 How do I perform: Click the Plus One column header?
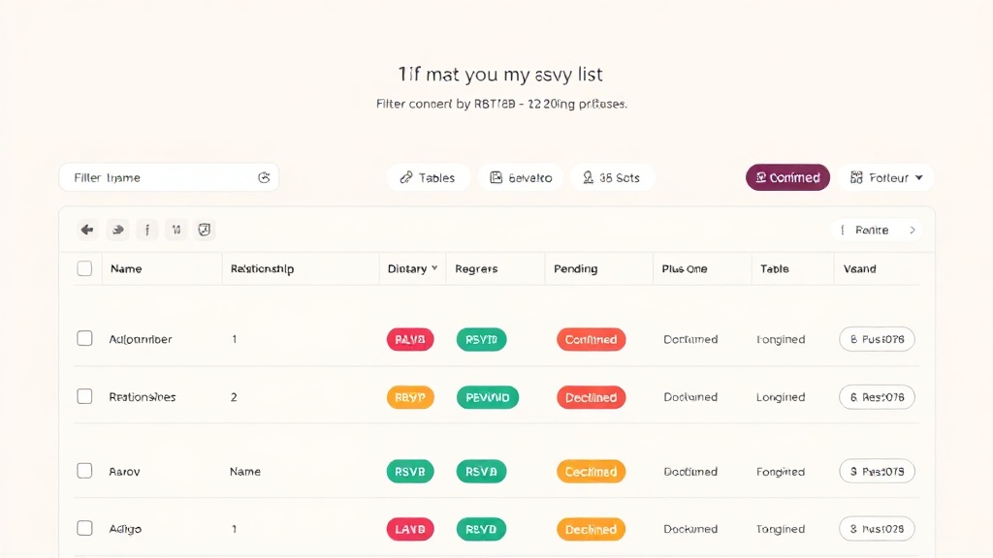tap(685, 269)
